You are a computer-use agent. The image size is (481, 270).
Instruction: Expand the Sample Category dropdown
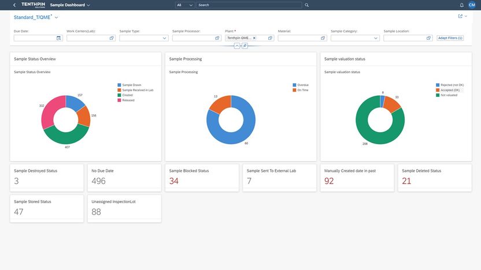tap(376, 38)
